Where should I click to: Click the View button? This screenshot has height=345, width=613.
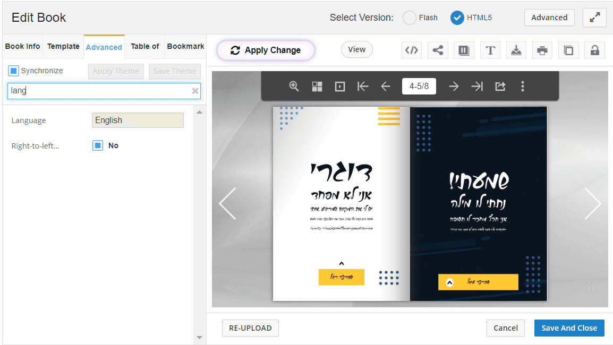pyautogui.click(x=356, y=49)
